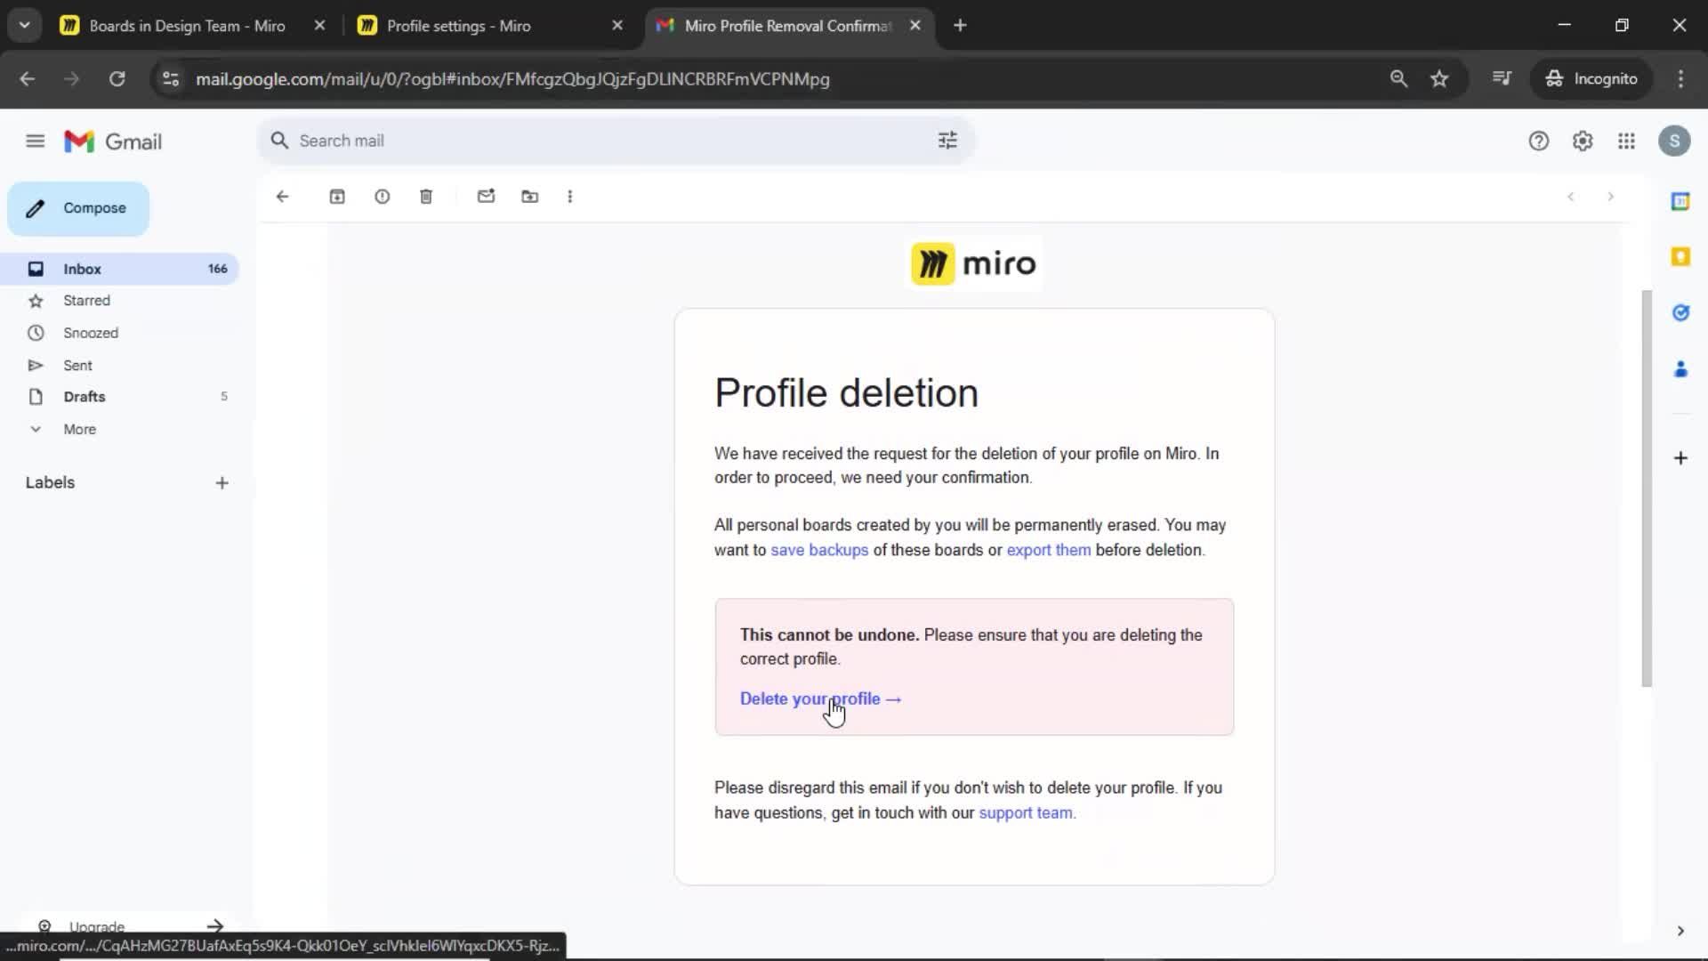Click the email vertical scrollbar
1708x961 pixels.
pos(1647,488)
